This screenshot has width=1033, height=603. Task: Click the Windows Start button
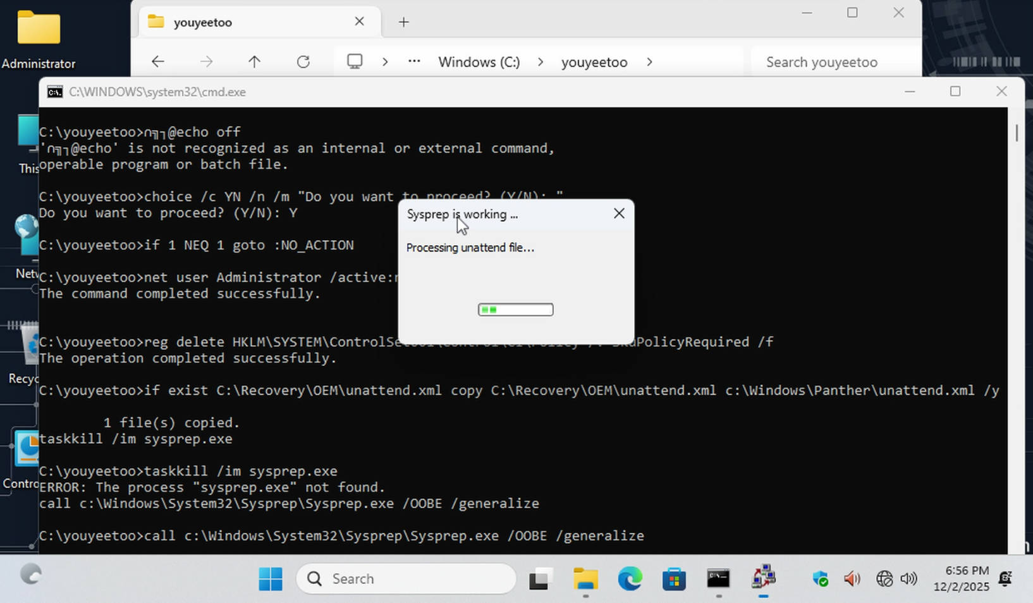pos(271,579)
